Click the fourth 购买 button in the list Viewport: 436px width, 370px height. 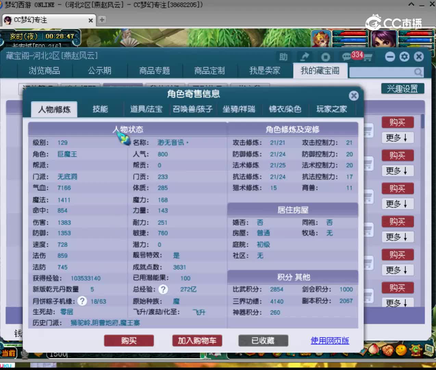pyautogui.click(x=398, y=222)
